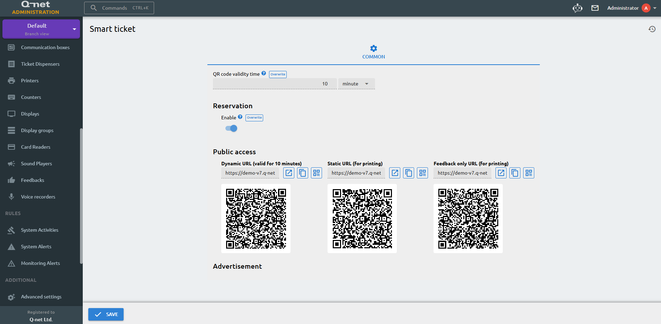This screenshot has width=661, height=324.
Task: Click the Commands search magnifier icon
Action: pos(93,8)
